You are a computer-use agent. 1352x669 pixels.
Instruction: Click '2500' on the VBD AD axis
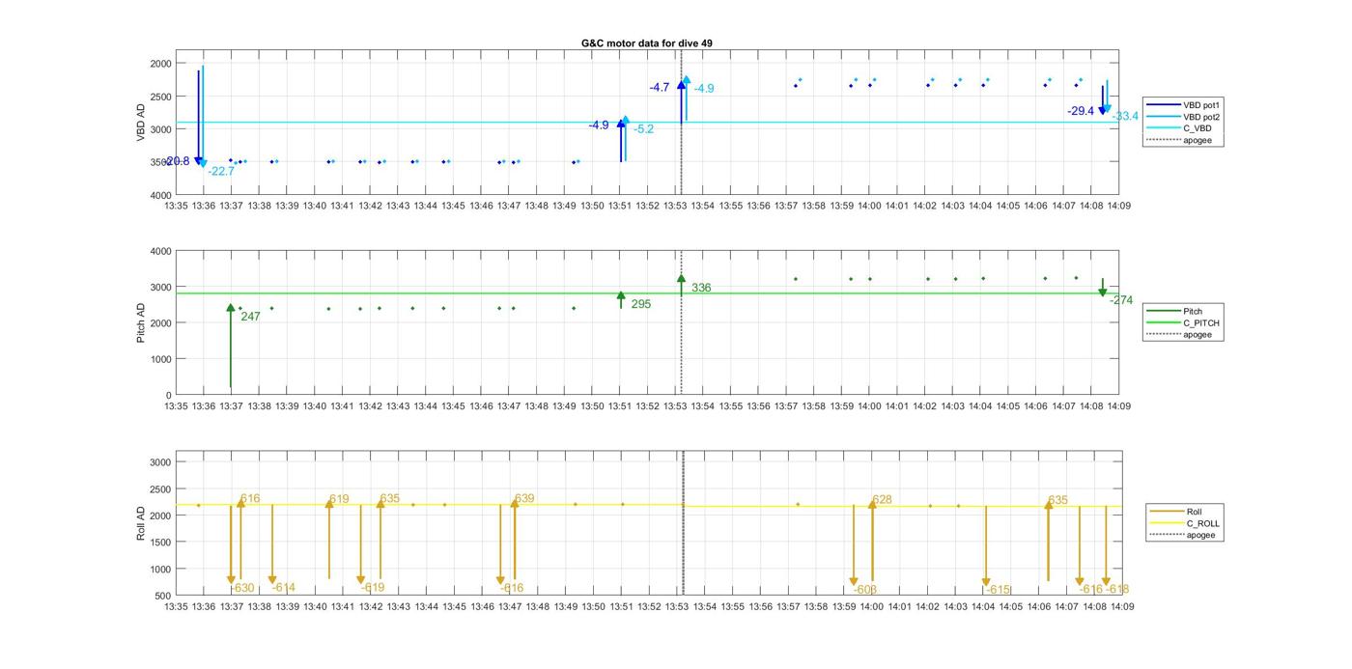click(160, 97)
